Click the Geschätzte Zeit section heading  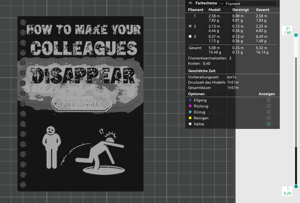(202, 71)
